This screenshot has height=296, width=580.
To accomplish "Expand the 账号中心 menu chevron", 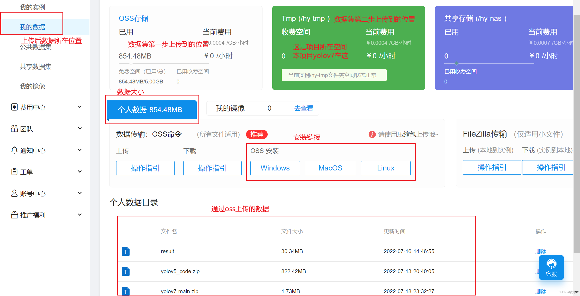I will tap(80, 193).
